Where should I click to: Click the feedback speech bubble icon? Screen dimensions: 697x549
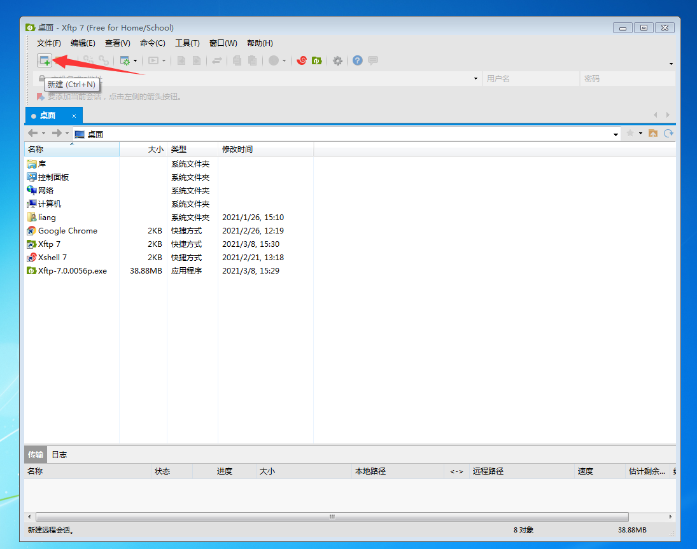373,60
